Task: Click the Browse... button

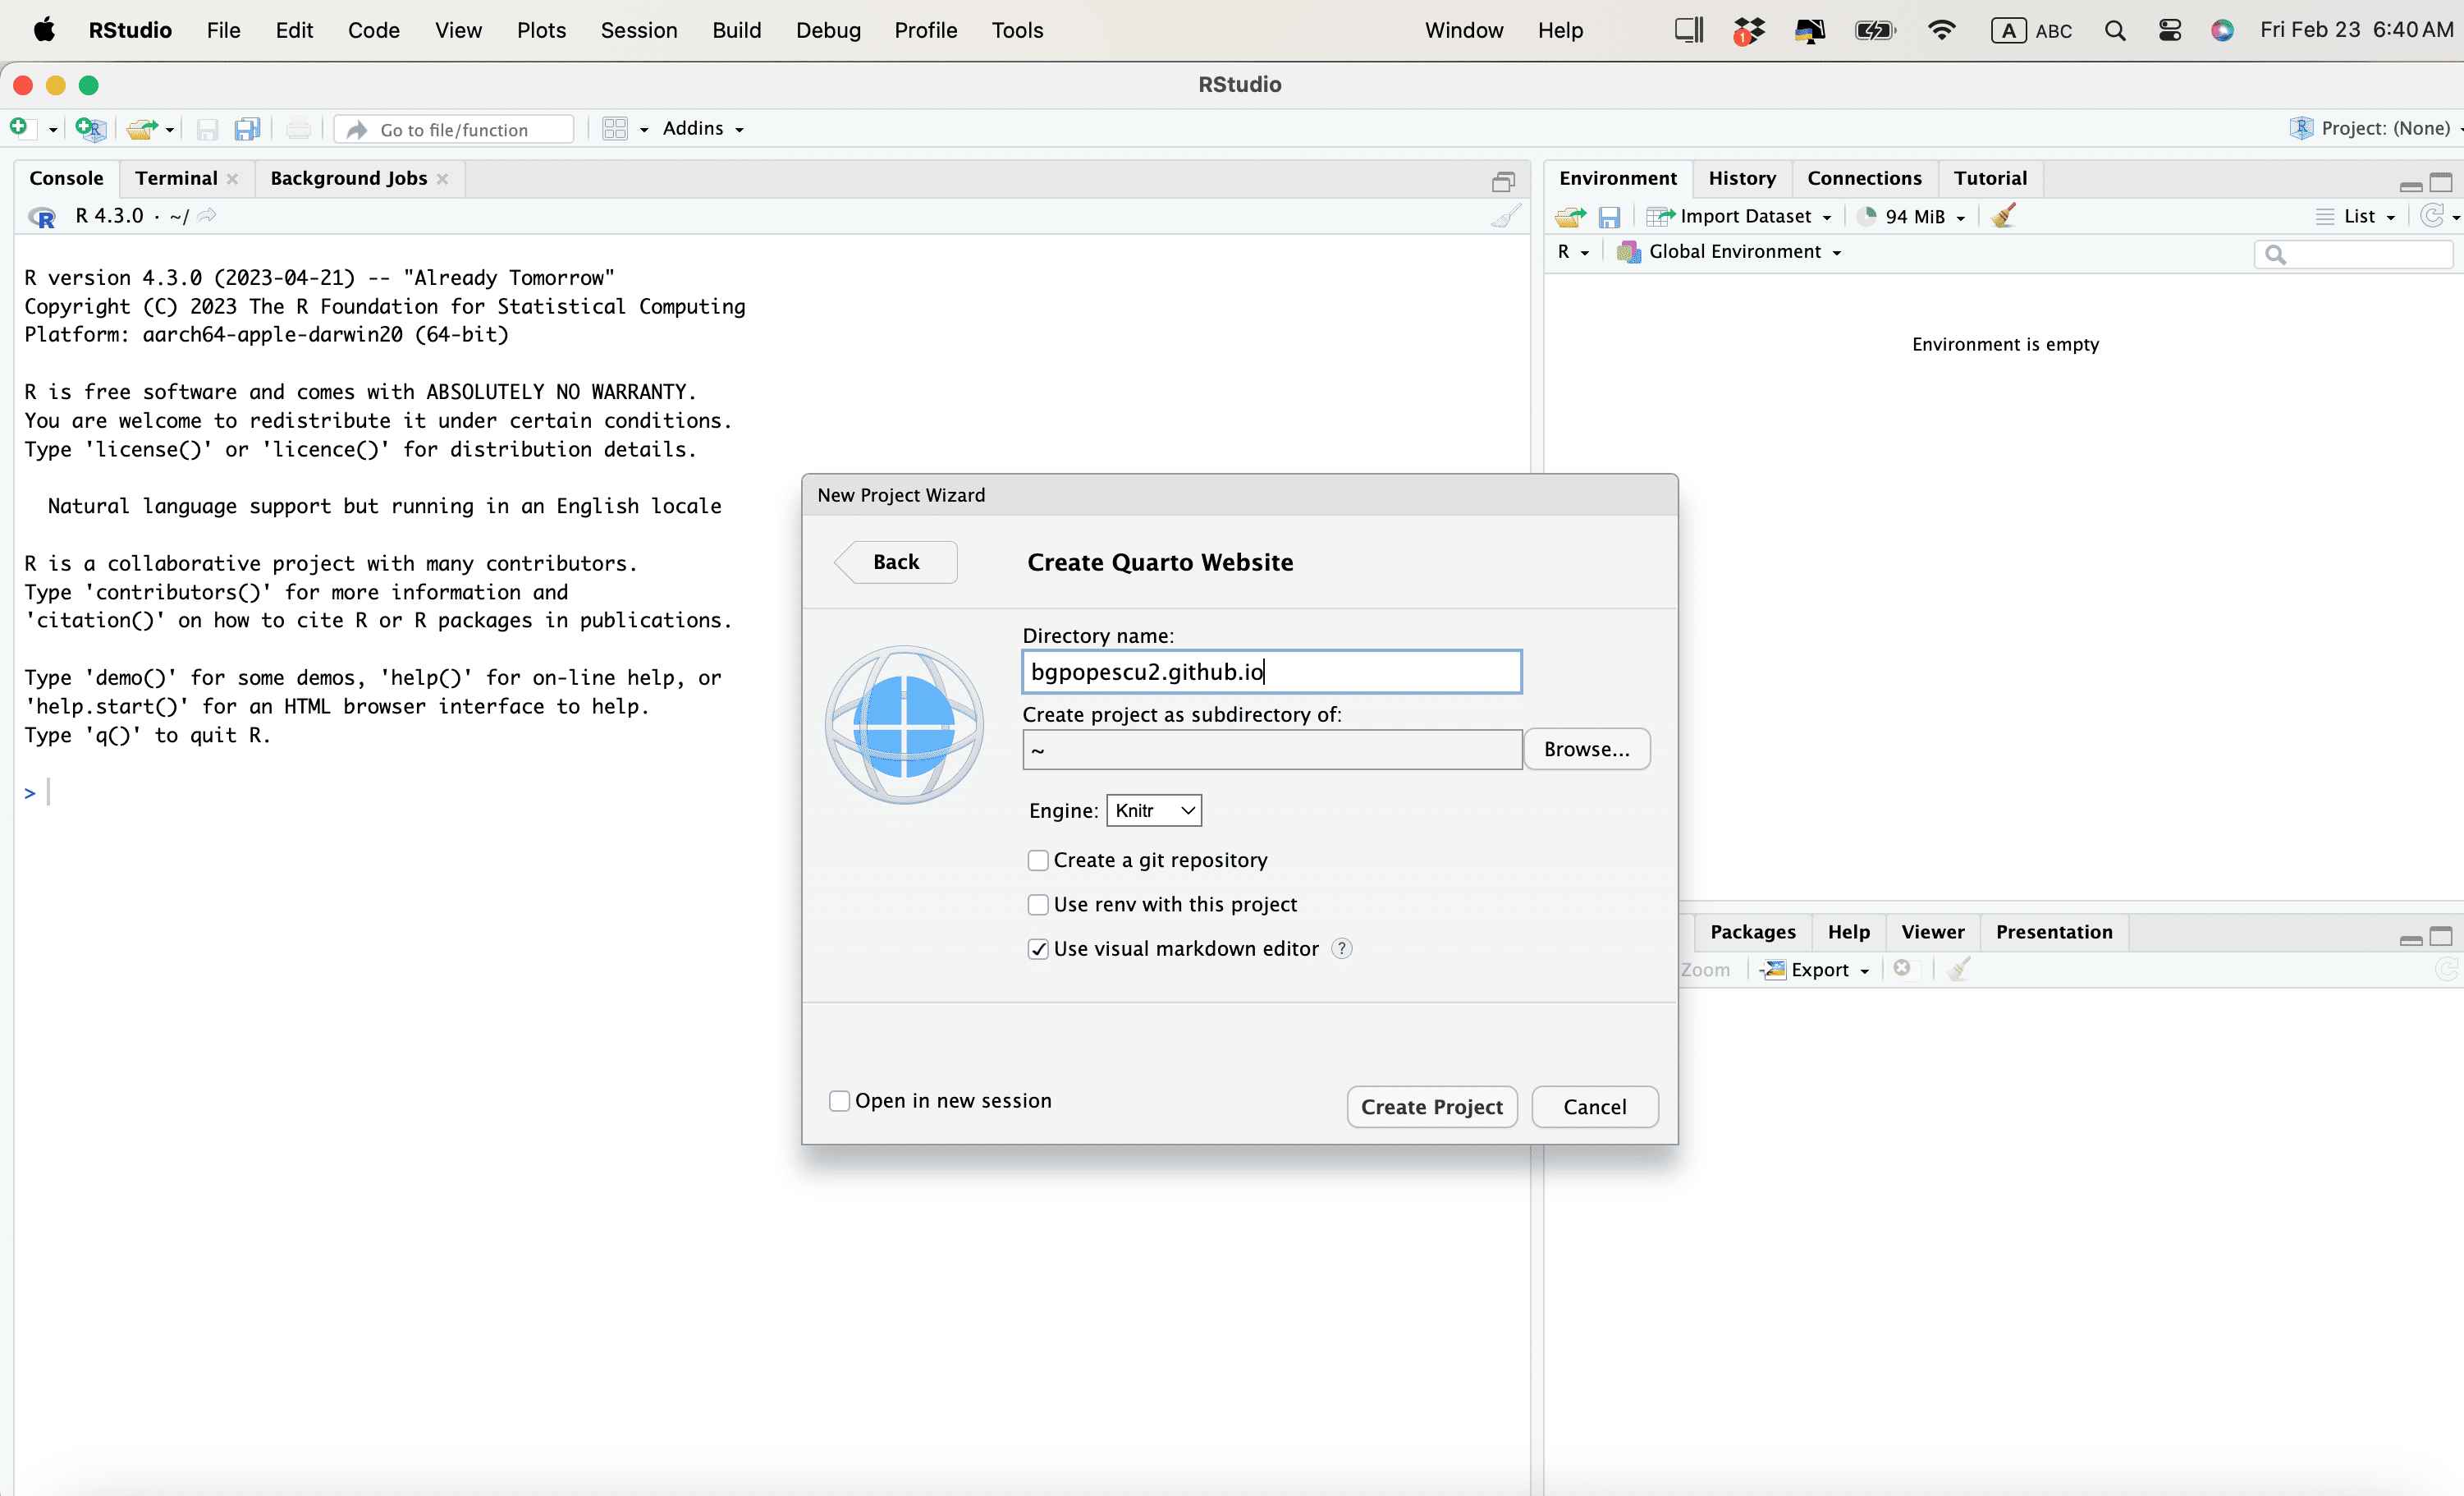Action: [x=1586, y=750]
